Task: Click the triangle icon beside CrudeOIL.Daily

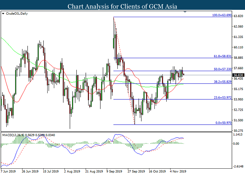Action: tap(3, 14)
